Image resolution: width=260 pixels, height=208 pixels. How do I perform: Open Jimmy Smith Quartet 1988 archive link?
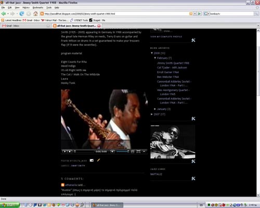pyautogui.click(x=173, y=63)
